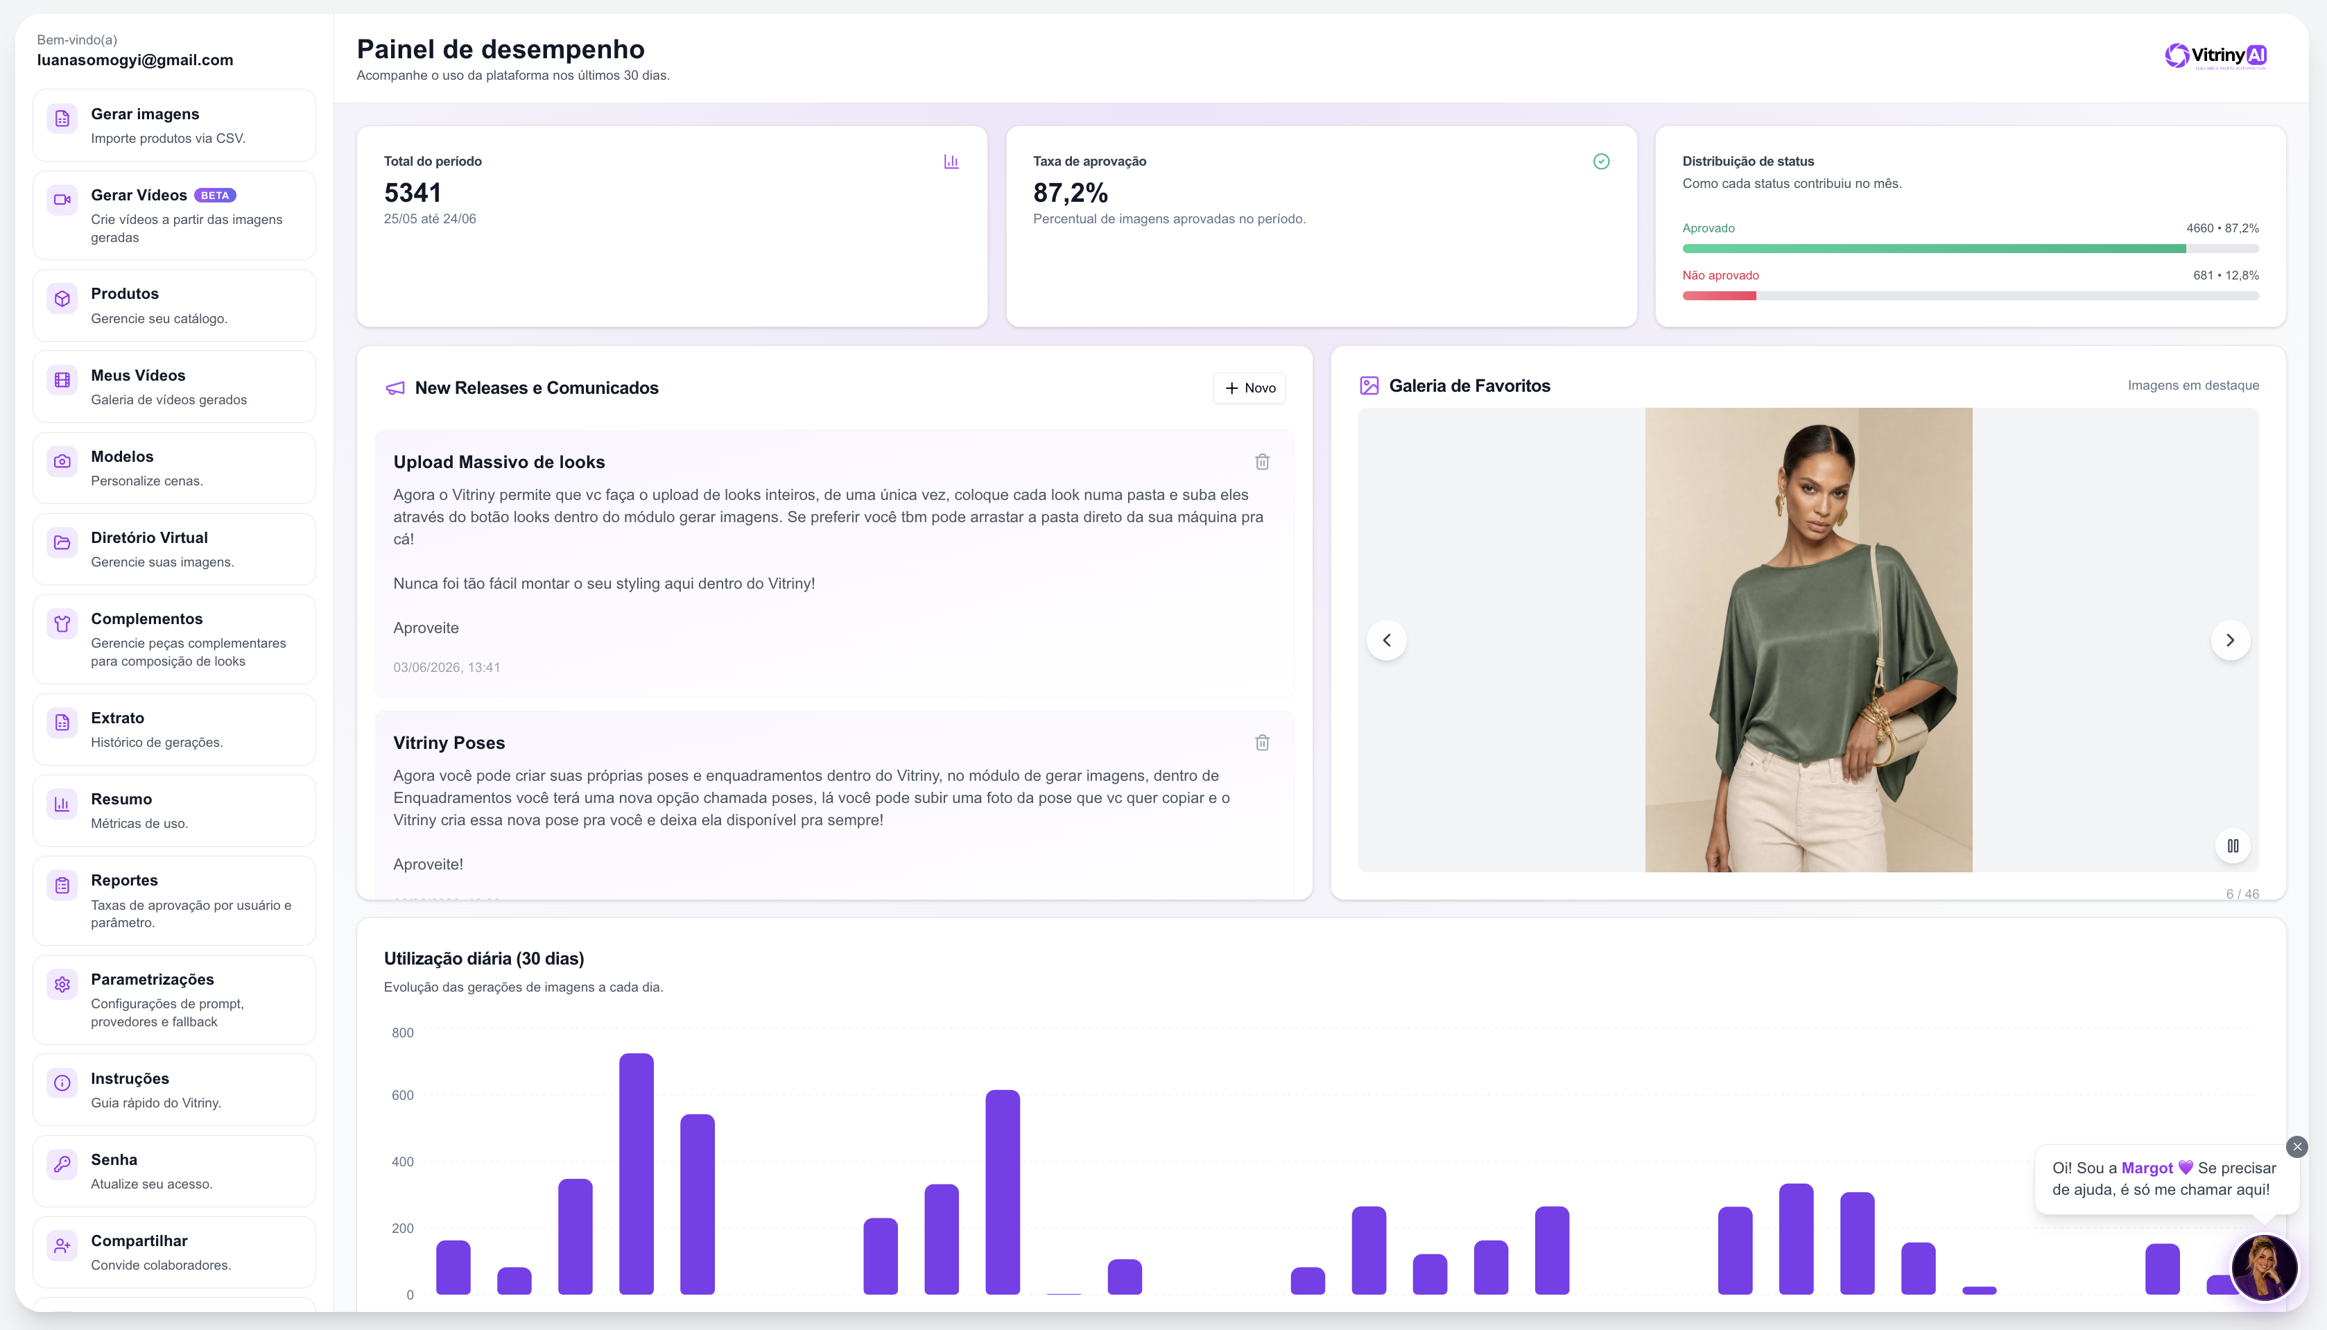Image resolution: width=2327 pixels, height=1330 pixels.
Task: Click the Reportes clipboard icon
Action: point(62,885)
